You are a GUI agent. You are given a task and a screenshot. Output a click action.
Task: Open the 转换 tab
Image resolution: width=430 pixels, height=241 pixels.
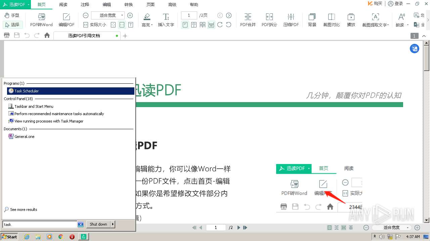[x=129, y=4]
